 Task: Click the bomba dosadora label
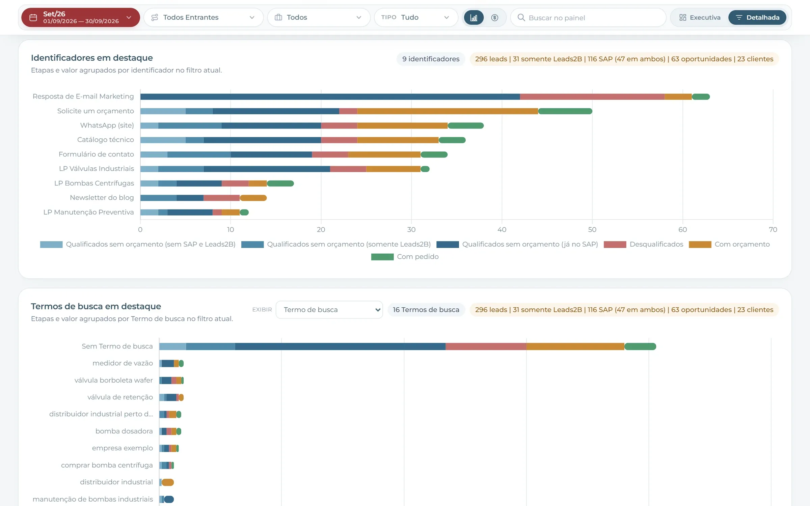pyautogui.click(x=124, y=431)
